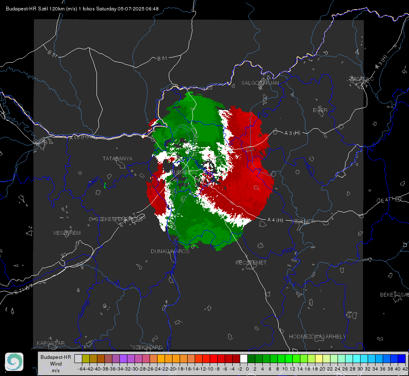This screenshot has height=376, width=409.
Task: Click the cyan swatch between 28 and 30
Action: point(356,358)
